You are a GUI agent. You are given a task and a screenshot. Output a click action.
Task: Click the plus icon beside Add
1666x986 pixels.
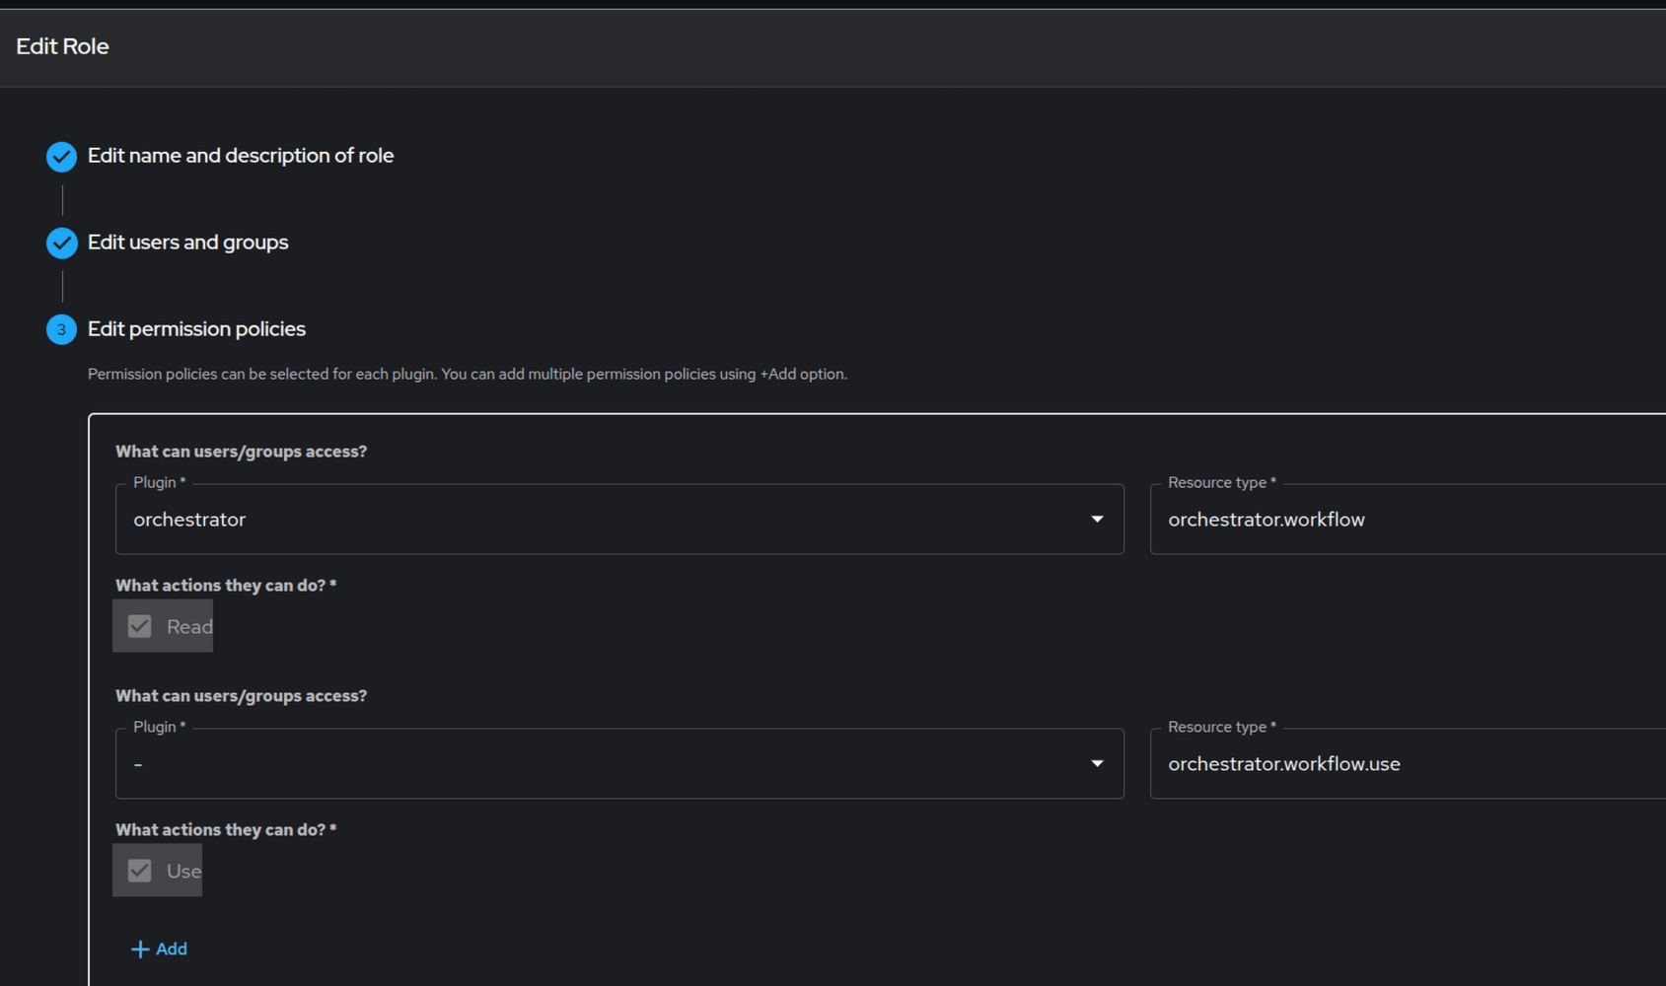[140, 949]
